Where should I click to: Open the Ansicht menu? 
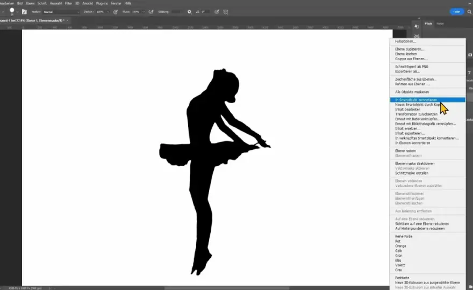coord(88,3)
